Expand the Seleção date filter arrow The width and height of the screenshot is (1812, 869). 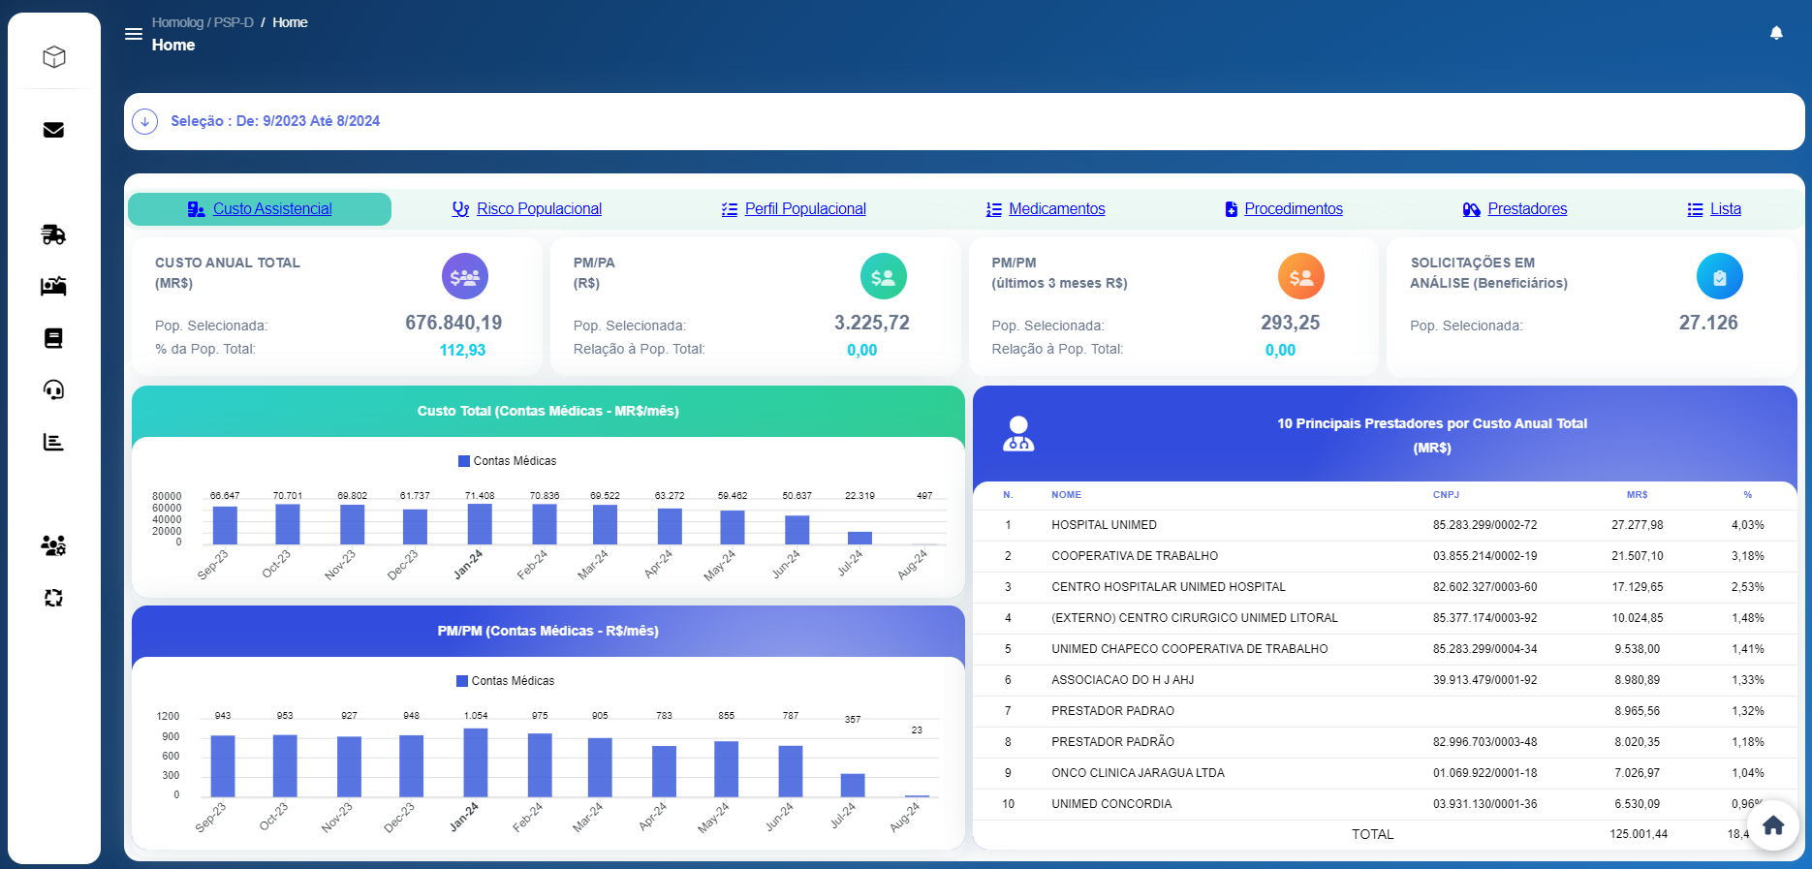tap(145, 121)
